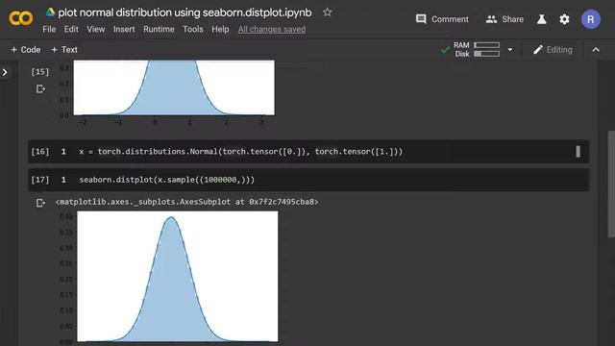Click the seaborn.distplot code line
The image size is (615, 346).
click(166, 180)
